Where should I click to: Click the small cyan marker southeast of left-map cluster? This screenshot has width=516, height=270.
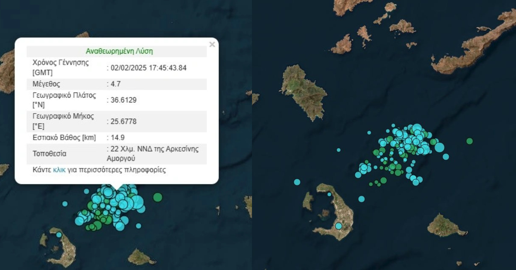click(138, 226)
